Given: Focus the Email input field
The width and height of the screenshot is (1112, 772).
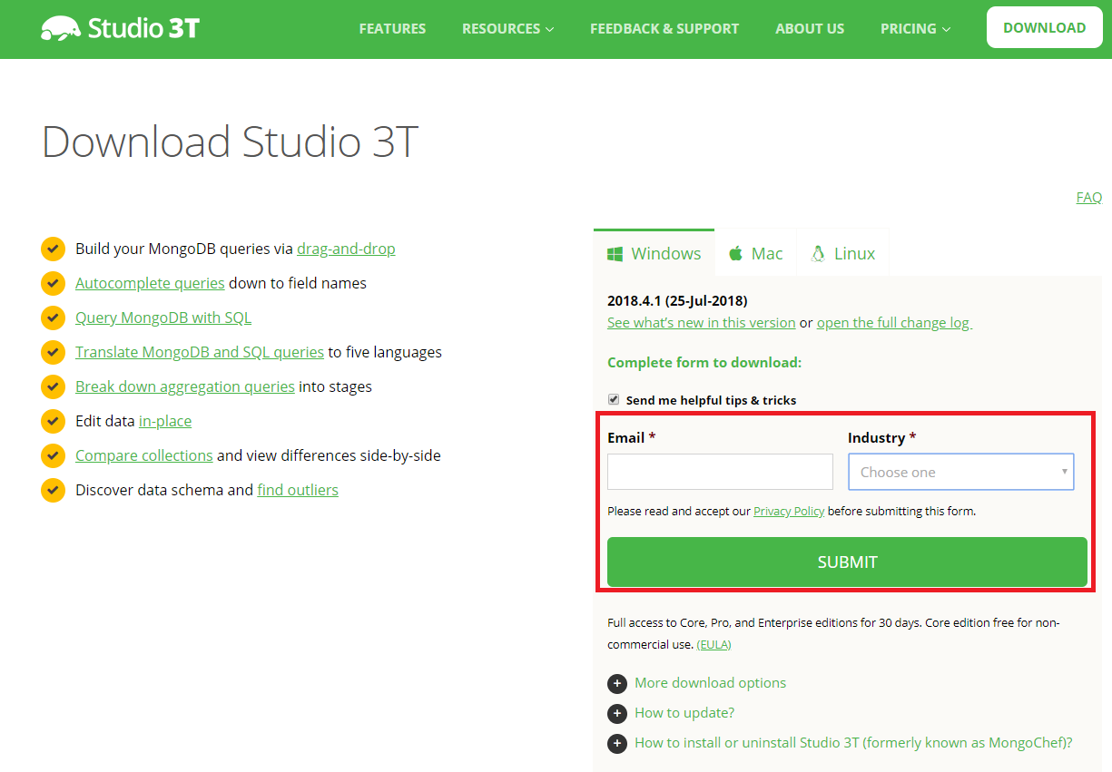Looking at the screenshot, I should [x=720, y=472].
